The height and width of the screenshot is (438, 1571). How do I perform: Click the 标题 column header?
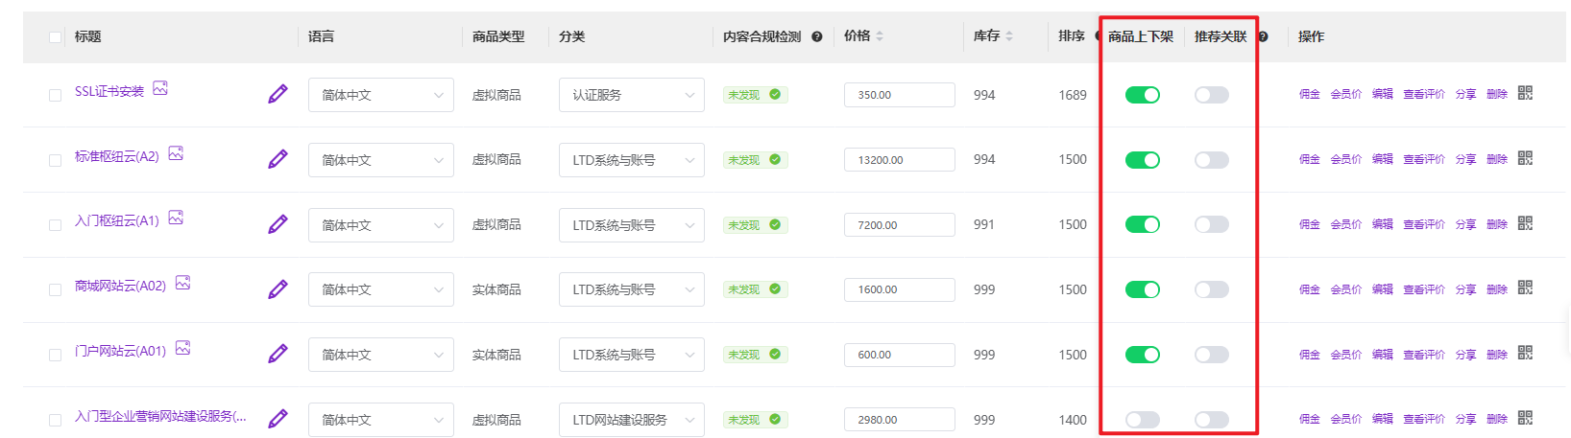[x=87, y=36]
